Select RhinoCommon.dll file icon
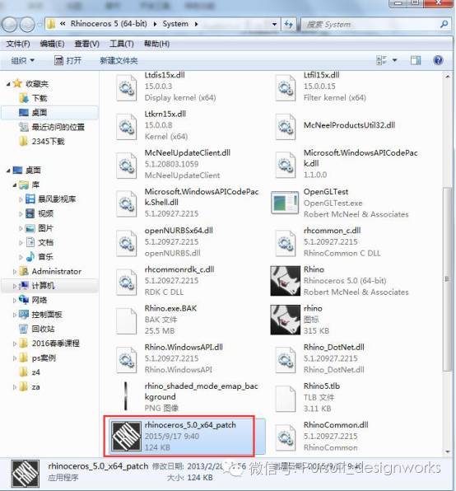 coord(286,437)
